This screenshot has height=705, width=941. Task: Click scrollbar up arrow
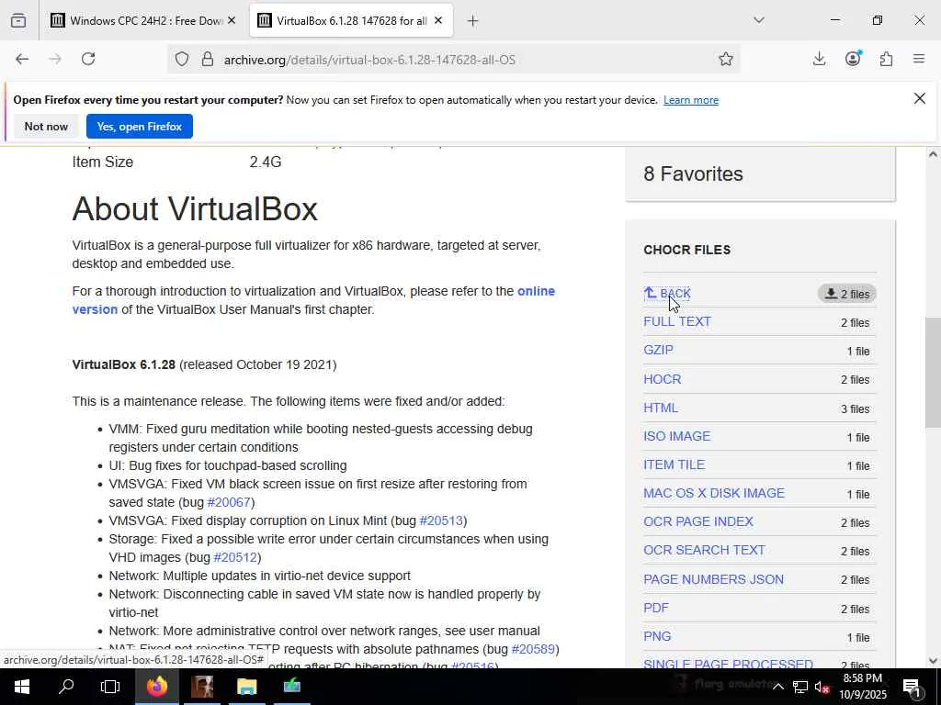(x=934, y=154)
